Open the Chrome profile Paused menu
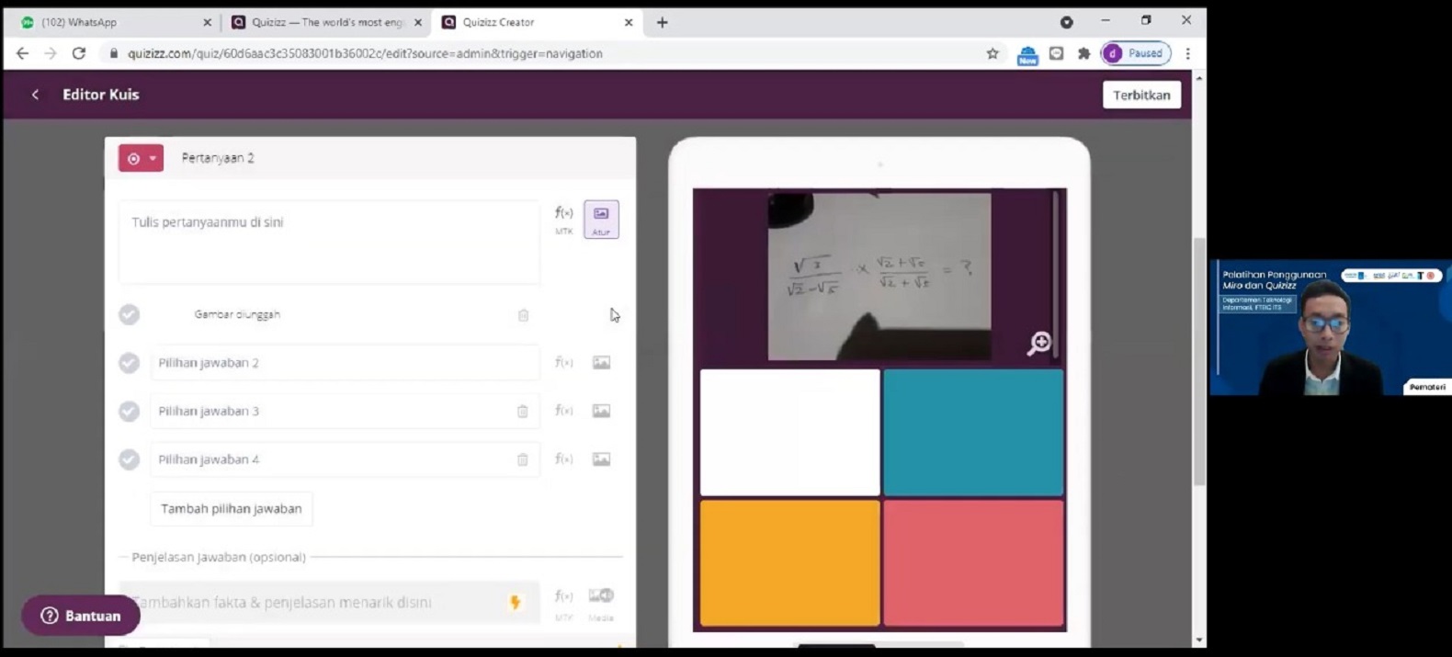The image size is (1452, 657). point(1135,53)
